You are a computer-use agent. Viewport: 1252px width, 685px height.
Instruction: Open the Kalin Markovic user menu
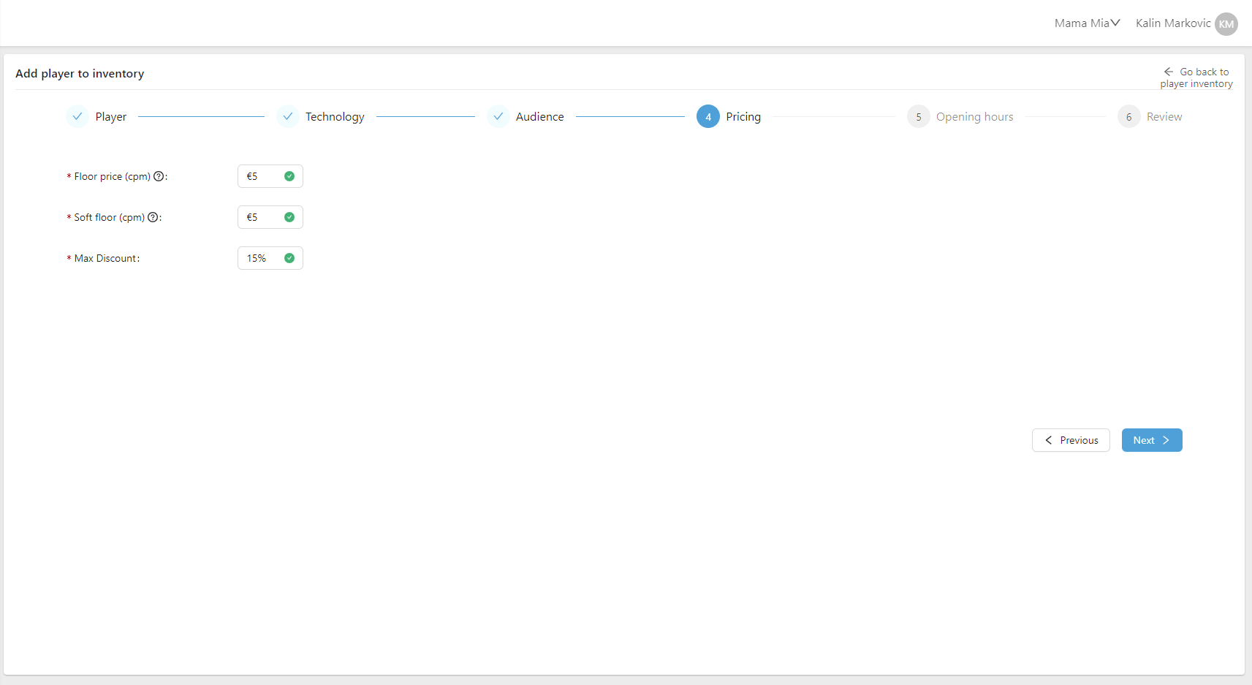[1172, 23]
